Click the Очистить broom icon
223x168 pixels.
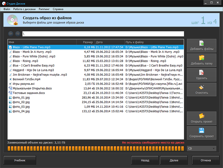click(x=201, y=87)
